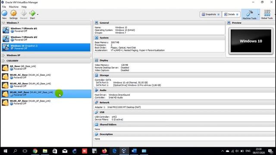Open Global Tools
The image size is (276, 155).
coord(267,15)
